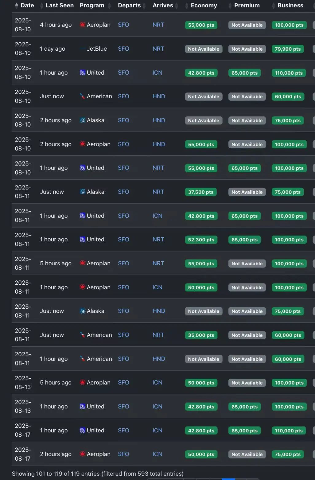Click the JetBlue program name
This screenshot has height=480, width=315.
pyautogui.click(x=97, y=49)
